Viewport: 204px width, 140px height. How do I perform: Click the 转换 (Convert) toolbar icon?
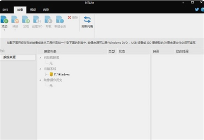[15, 20]
